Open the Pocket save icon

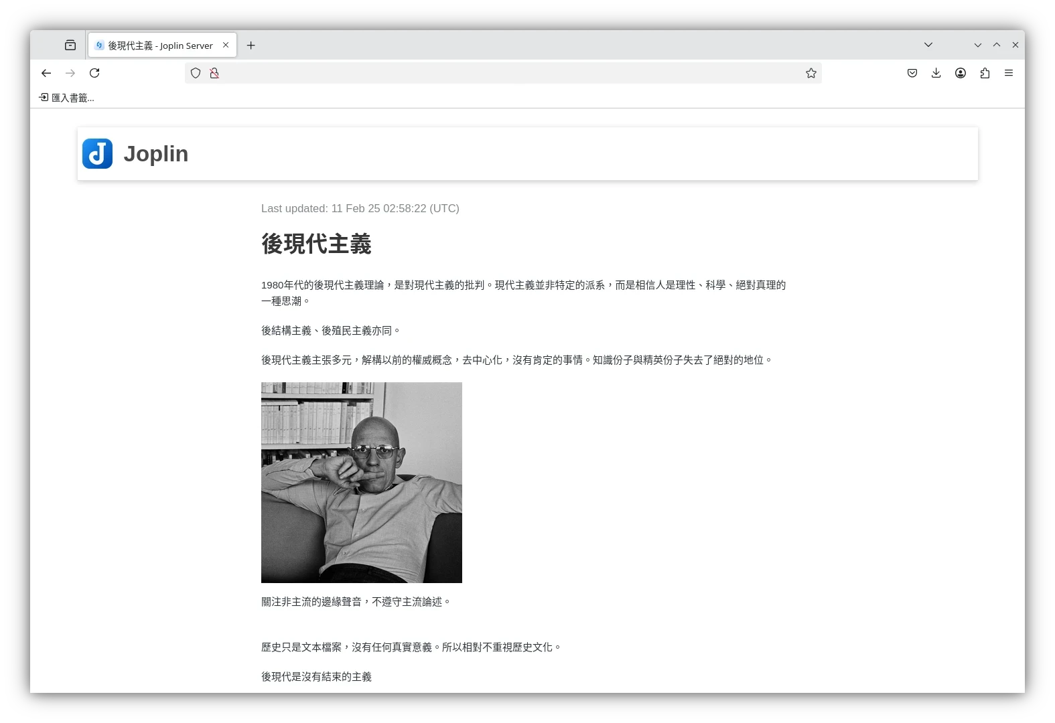[x=912, y=73]
